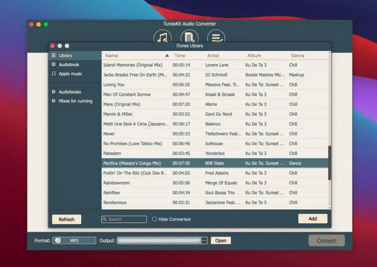Select Puttin' On The Ritz track

[x=215, y=173]
